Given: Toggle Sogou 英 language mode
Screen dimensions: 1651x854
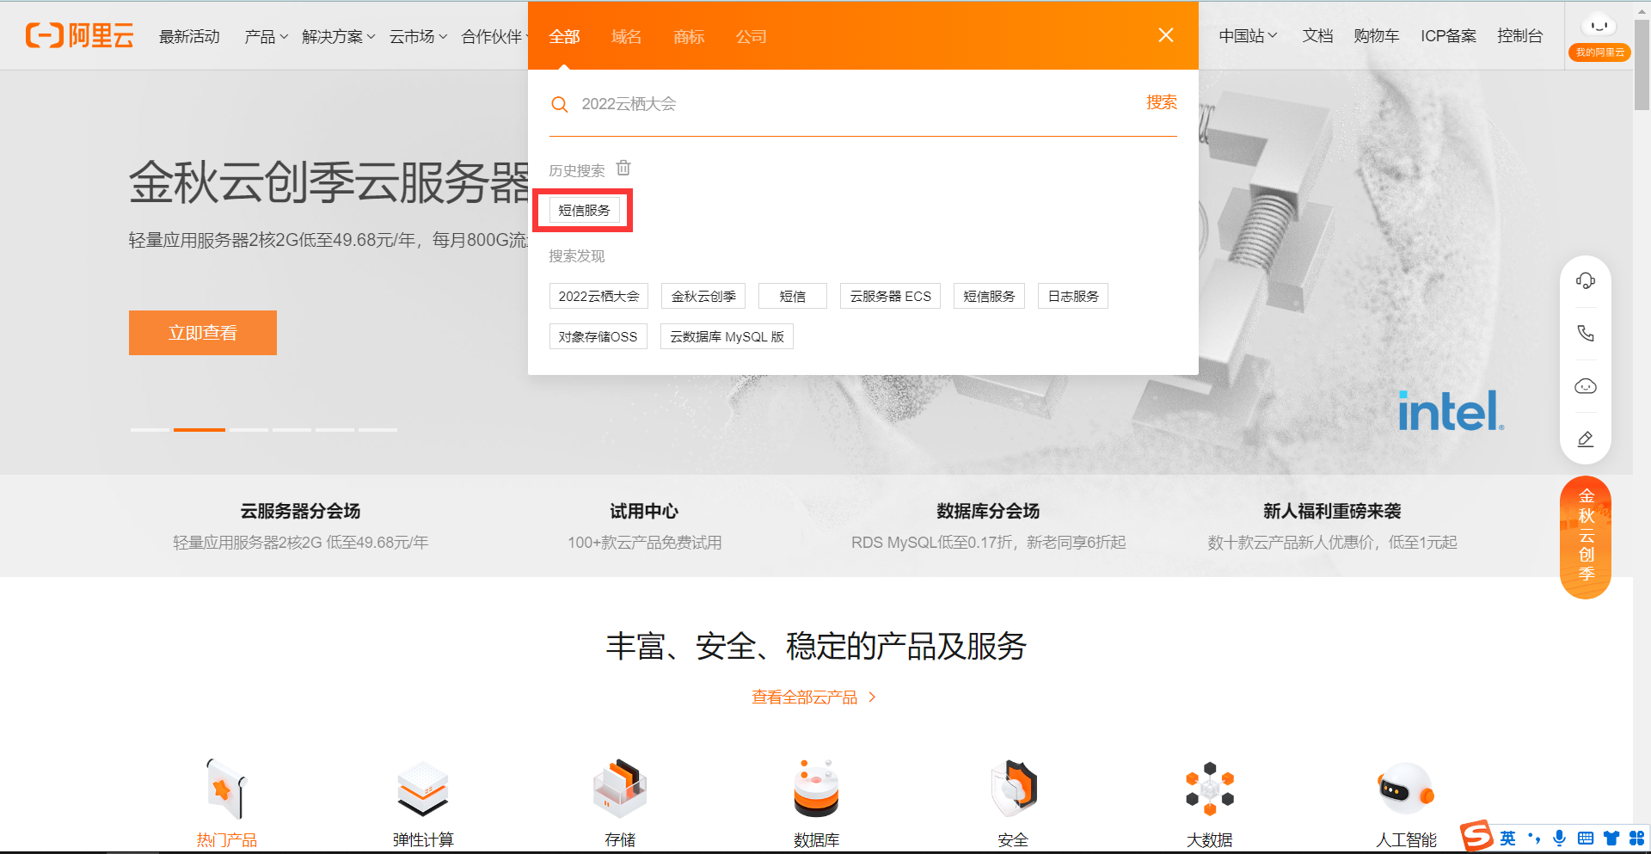Looking at the screenshot, I should pos(1507,839).
